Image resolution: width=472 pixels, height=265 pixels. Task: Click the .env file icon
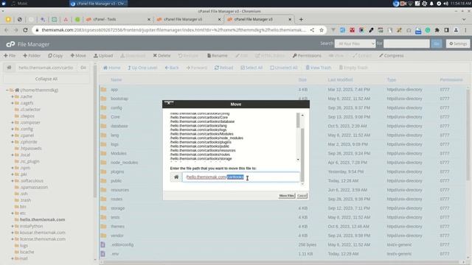(x=103, y=254)
